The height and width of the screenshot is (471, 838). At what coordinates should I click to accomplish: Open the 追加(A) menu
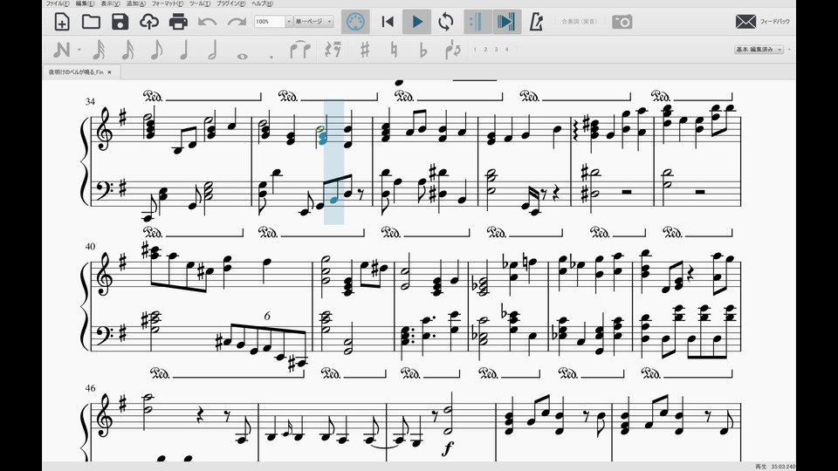(x=136, y=3)
